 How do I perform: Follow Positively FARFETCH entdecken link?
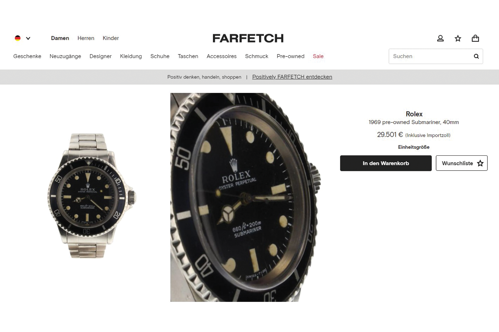point(292,77)
